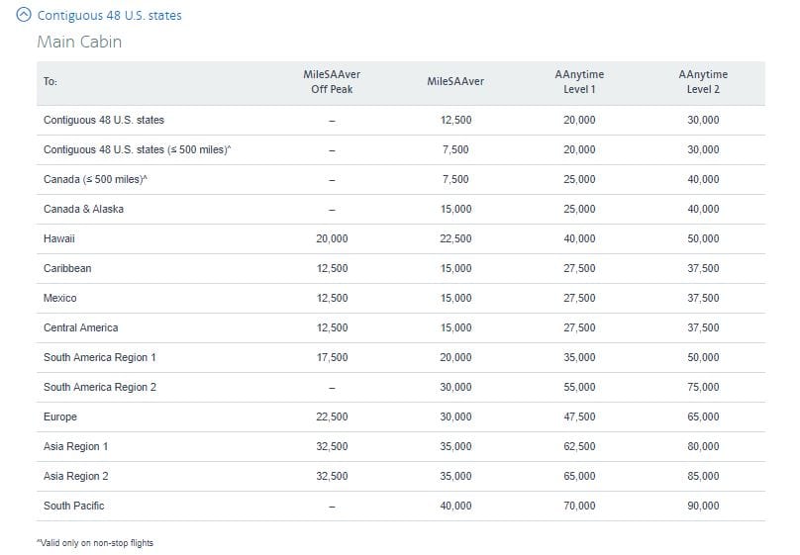The width and height of the screenshot is (800, 555).
Task: Select South America Region 1's 17,500 value
Action: (x=332, y=357)
